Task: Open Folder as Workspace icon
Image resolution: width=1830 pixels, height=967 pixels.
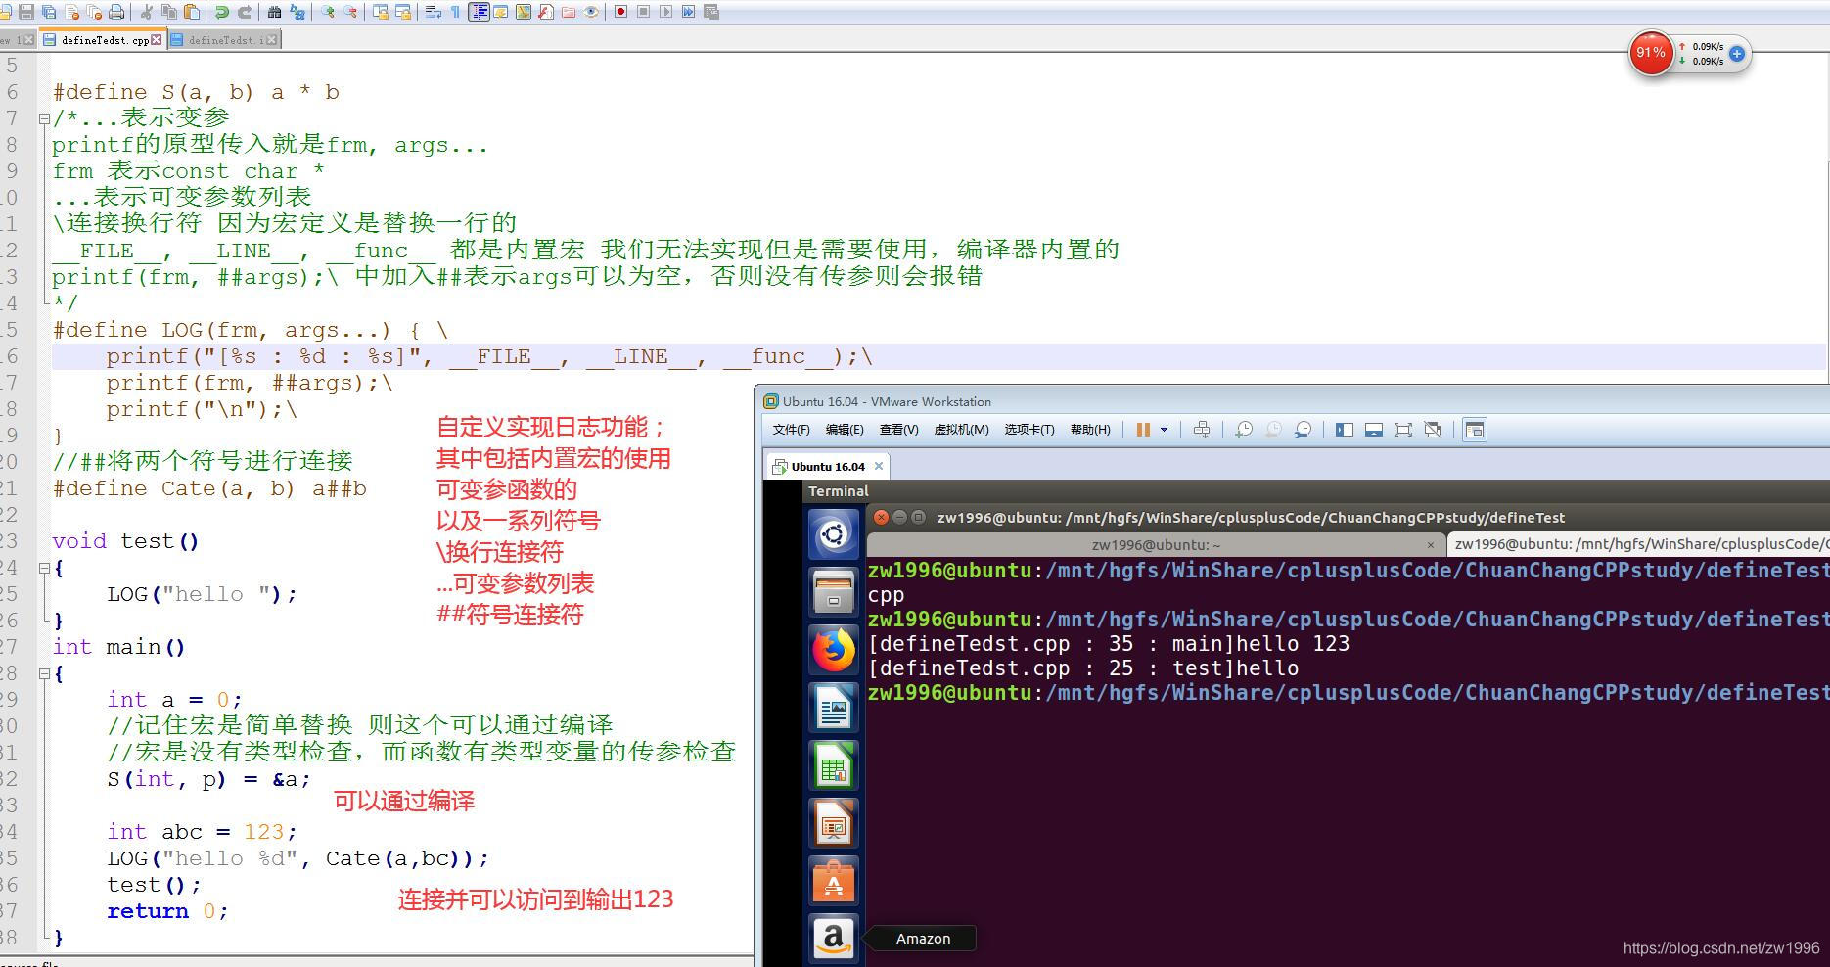Action: (569, 12)
